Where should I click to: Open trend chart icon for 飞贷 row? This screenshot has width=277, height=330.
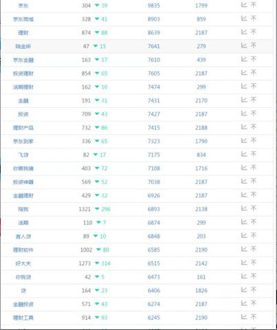(244, 154)
